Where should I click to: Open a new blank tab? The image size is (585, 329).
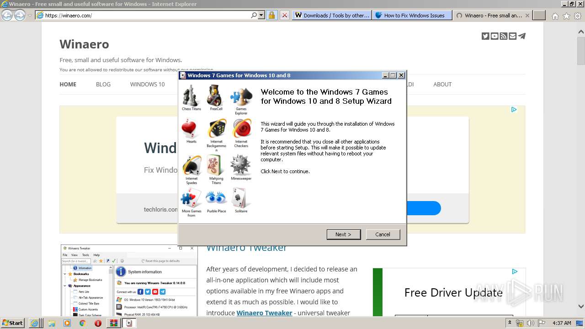(540, 15)
